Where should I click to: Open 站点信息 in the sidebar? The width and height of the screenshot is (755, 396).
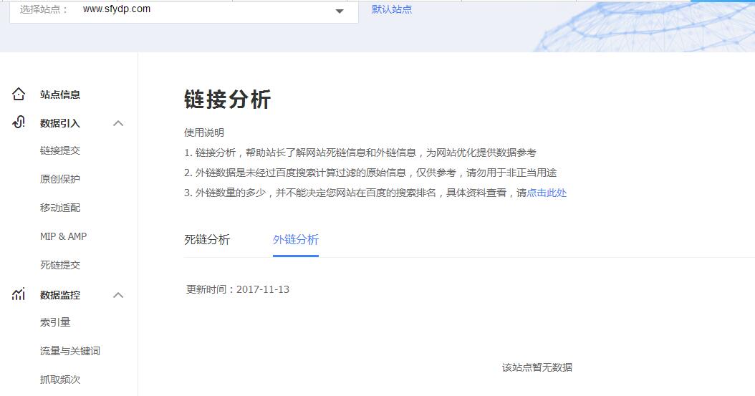(x=59, y=95)
